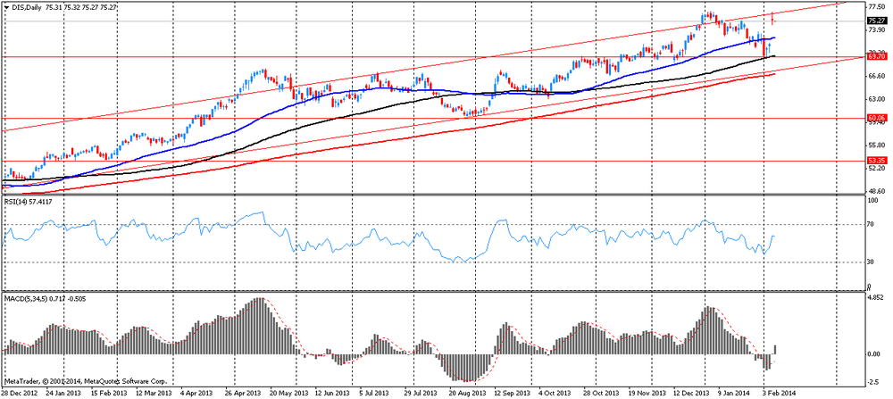Click the DIS,Daily chart title text
Viewport: 893px width, 399px height.
pyautogui.click(x=26, y=7)
